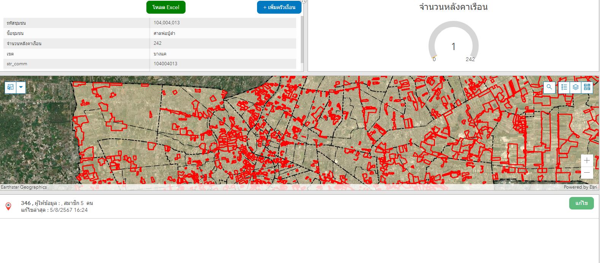600x263 pixels.
Task: Open the map layers list
Action: click(576, 87)
